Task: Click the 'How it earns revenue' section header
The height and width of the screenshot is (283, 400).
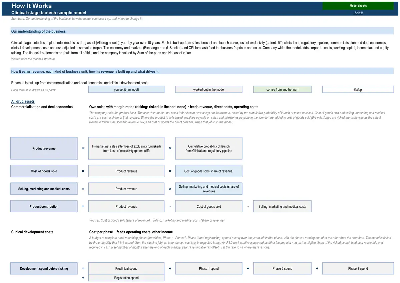Action: coord(202,71)
